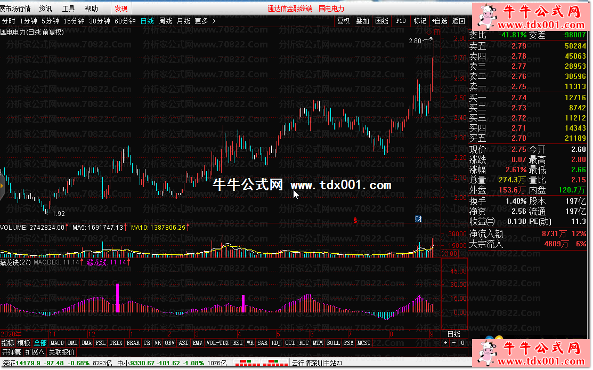
Task: Open the F10 company info button
Action: click(x=401, y=21)
